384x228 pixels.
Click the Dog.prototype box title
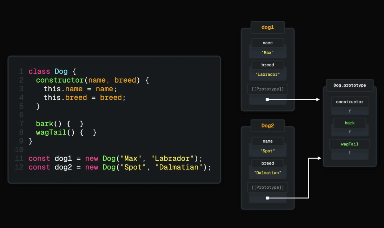(x=349, y=85)
